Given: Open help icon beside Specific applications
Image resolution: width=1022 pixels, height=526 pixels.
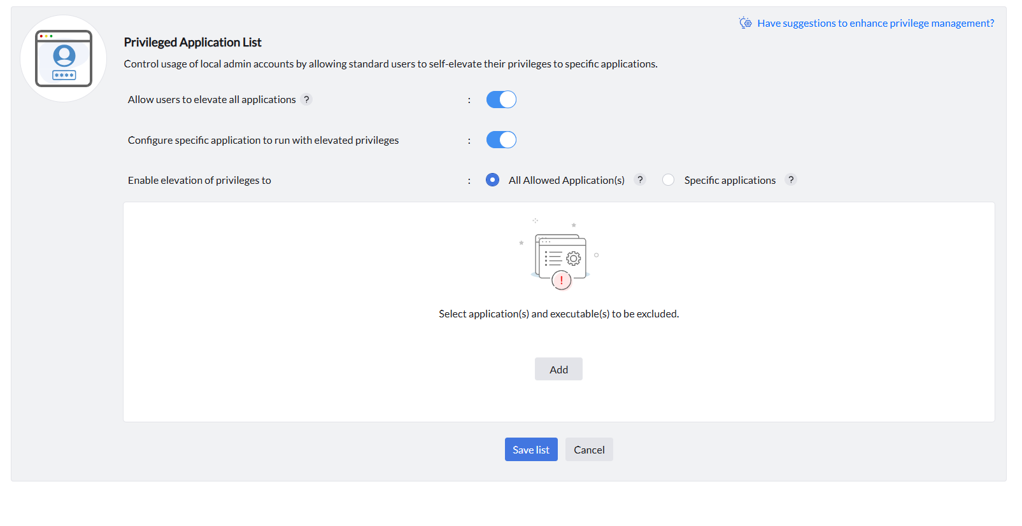Looking at the screenshot, I should point(791,180).
